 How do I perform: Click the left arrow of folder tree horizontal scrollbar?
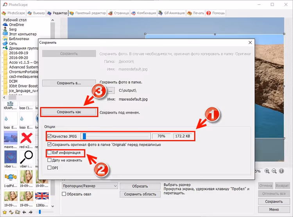click(4, 97)
